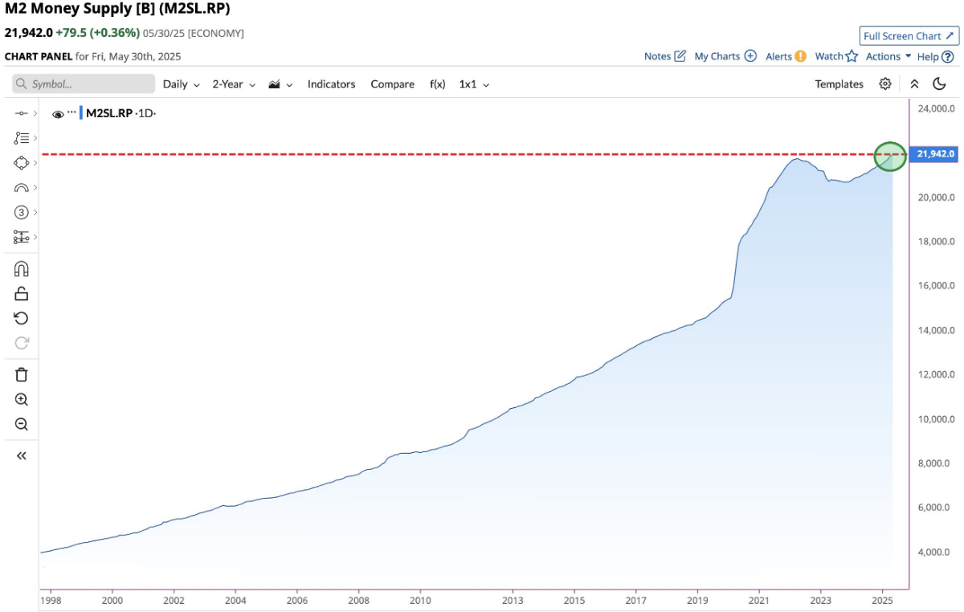Delete drawings with the trash icon

(x=22, y=374)
